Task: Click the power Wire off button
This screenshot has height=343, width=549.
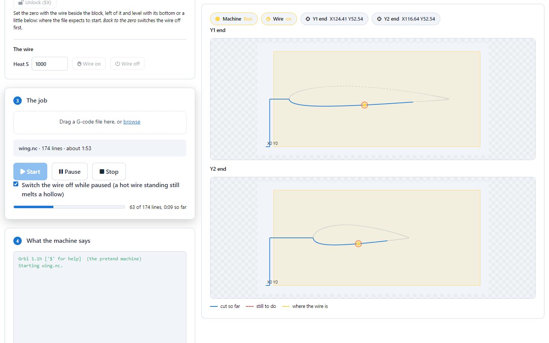Action: 127,64
